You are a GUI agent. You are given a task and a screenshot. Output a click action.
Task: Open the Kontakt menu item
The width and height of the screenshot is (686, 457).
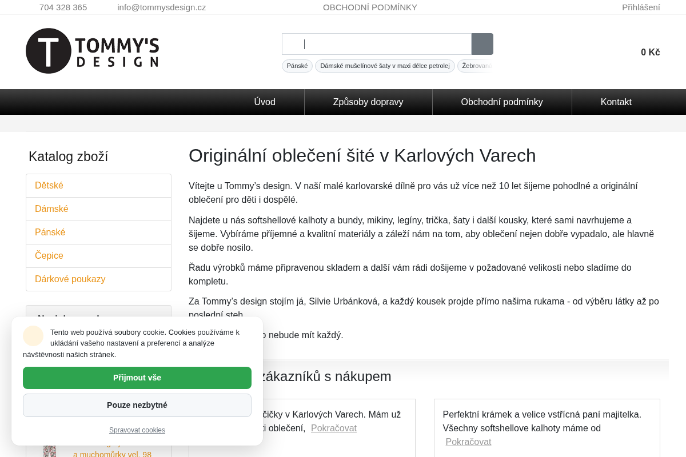[x=616, y=102]
